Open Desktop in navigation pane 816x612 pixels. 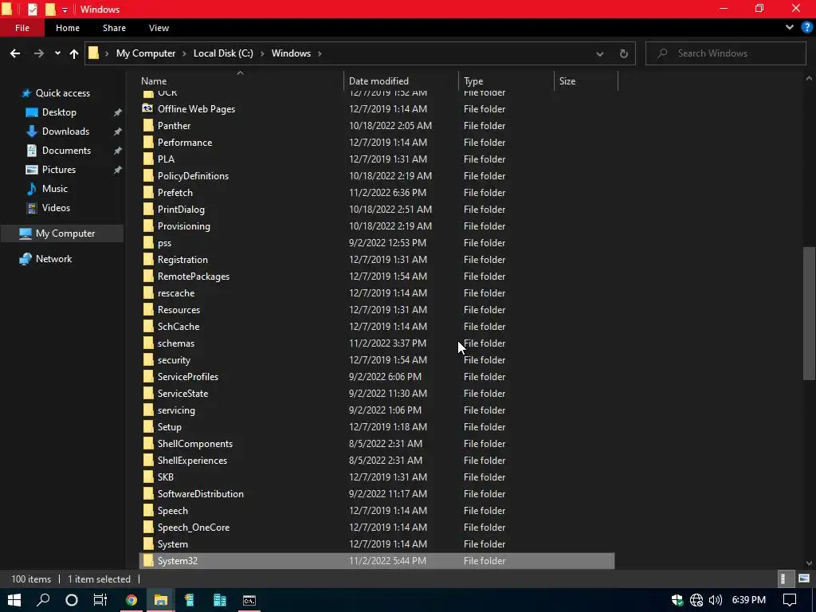point(59,112)
